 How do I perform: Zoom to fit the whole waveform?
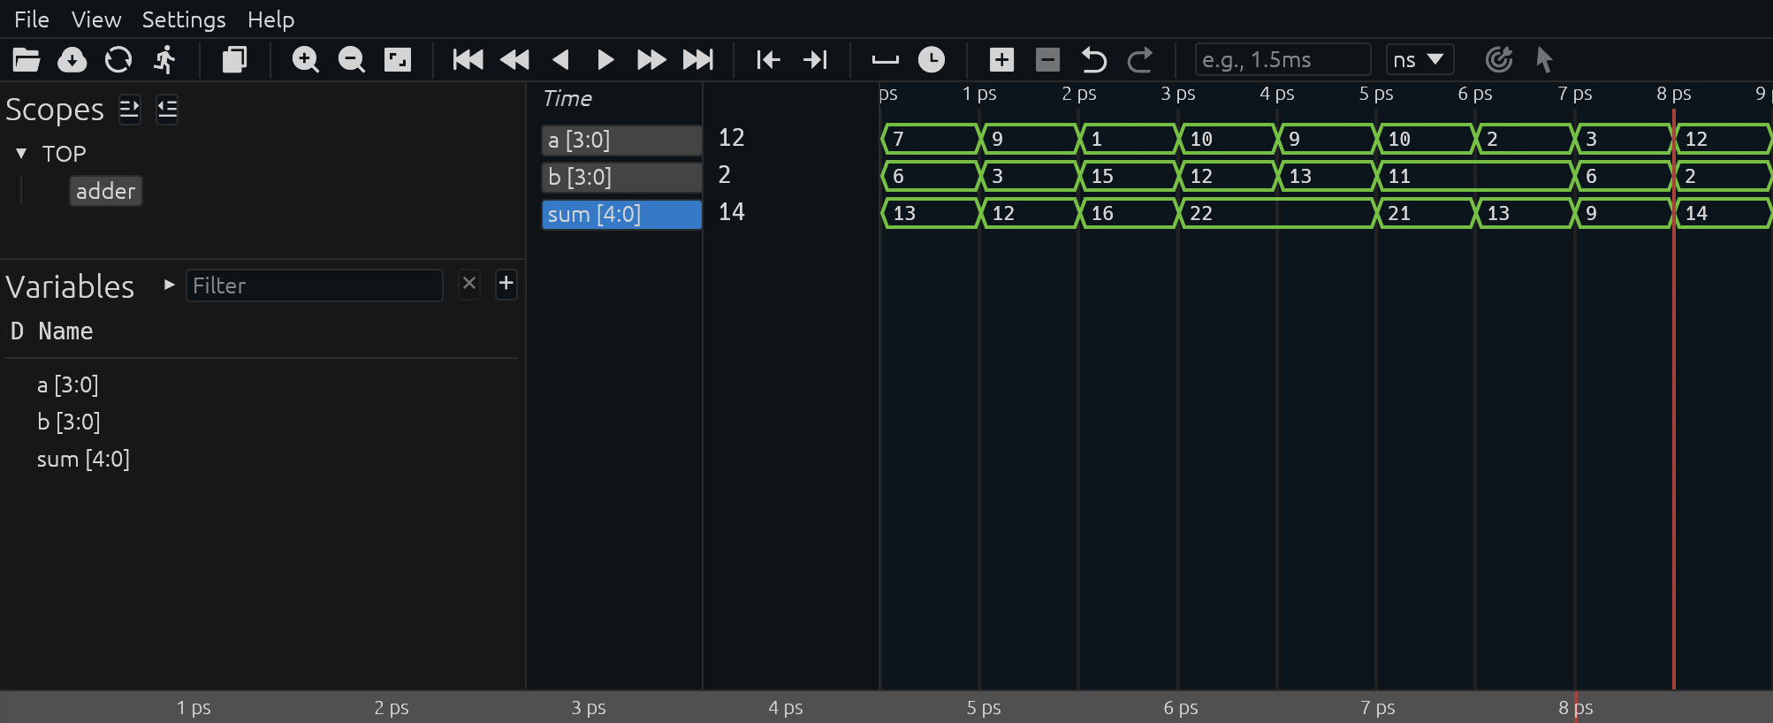pyautogui.click(x=398, y=60)
